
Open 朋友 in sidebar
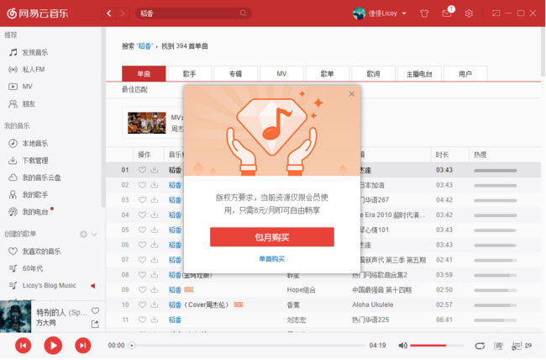[29, 104]
